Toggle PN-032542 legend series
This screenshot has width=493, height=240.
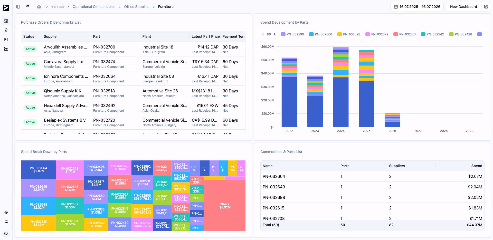432,34
